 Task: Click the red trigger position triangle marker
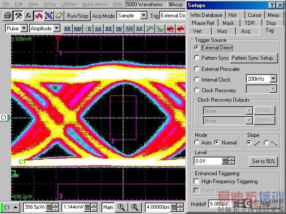58,38
